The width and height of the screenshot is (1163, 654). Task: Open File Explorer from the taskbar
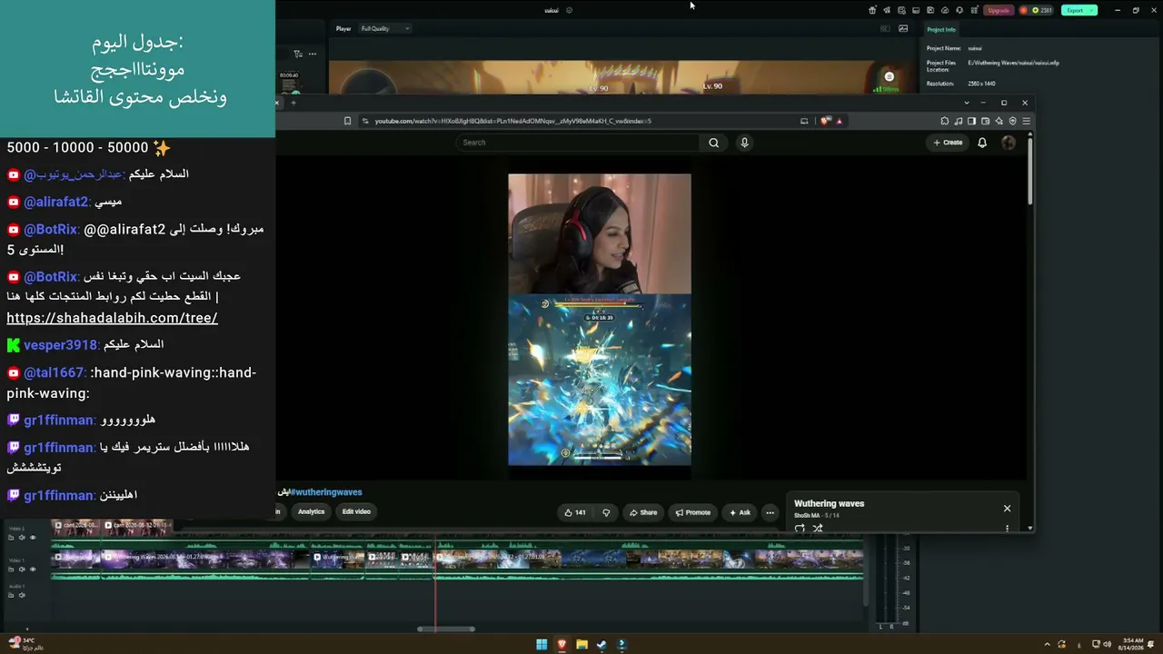tap(581, 645)
